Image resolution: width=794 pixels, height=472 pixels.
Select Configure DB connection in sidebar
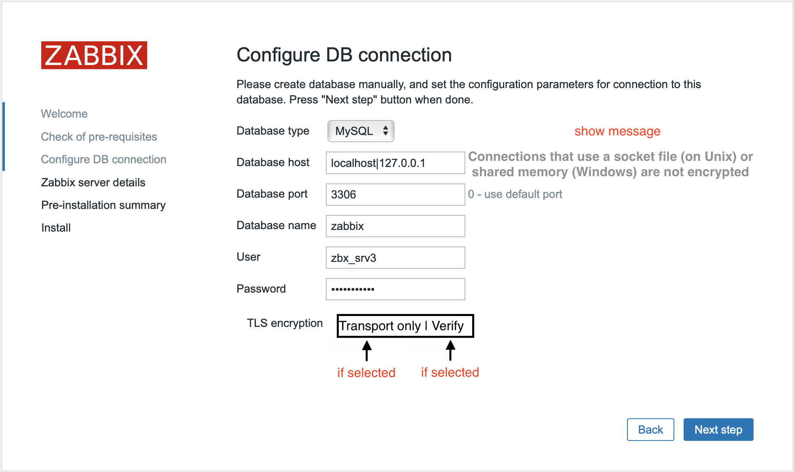click(104, 159)
